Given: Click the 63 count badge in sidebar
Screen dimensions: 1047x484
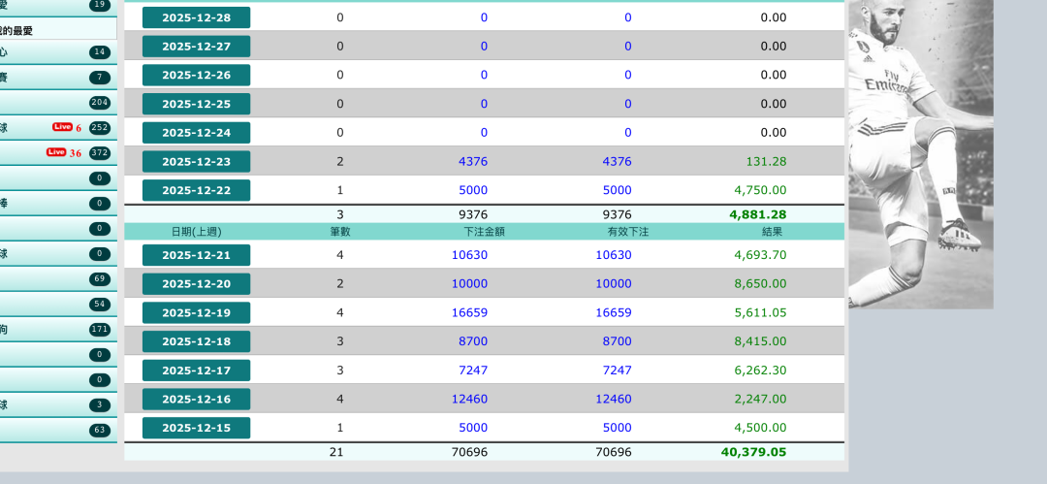Looking at the screenshot, I should [99, 431].
